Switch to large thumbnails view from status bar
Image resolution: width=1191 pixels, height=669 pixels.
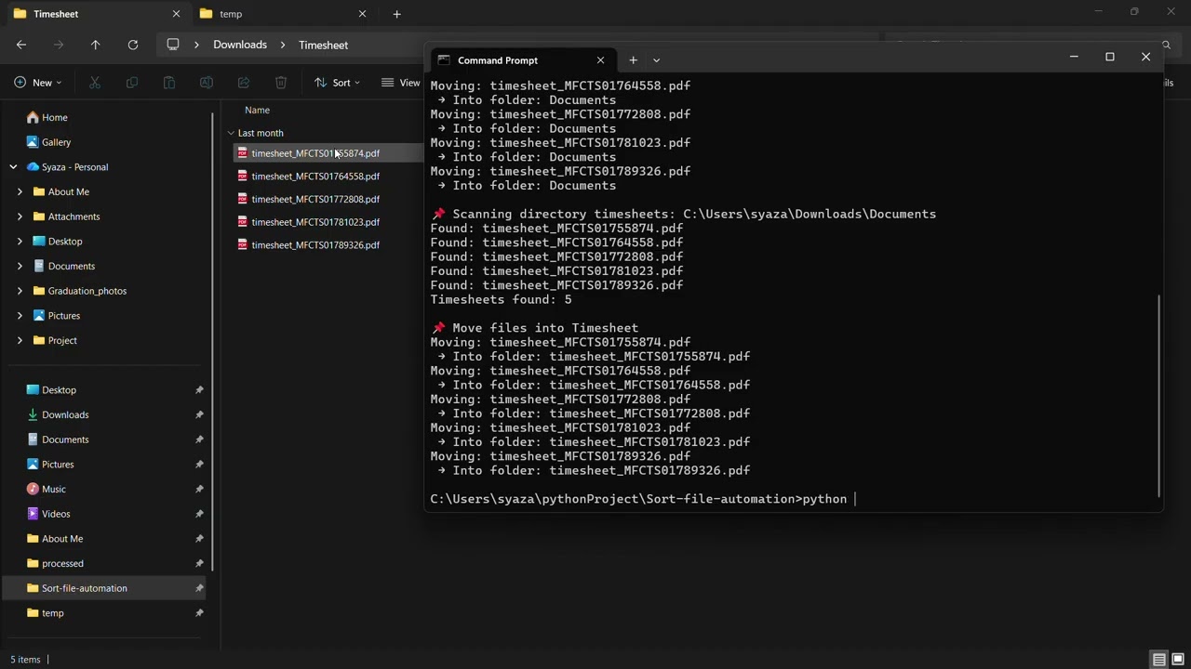pyautogui.click(x=1178, y=660)
